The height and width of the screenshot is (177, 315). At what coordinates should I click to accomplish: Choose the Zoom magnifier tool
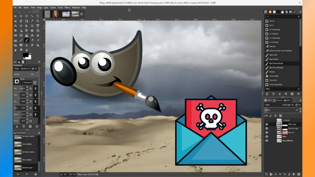point(38,21)
